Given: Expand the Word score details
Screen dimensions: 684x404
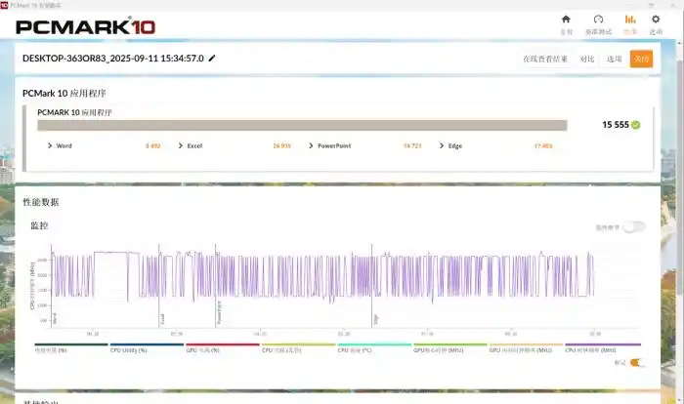Looking at the screenshot, I should point(49,145).
